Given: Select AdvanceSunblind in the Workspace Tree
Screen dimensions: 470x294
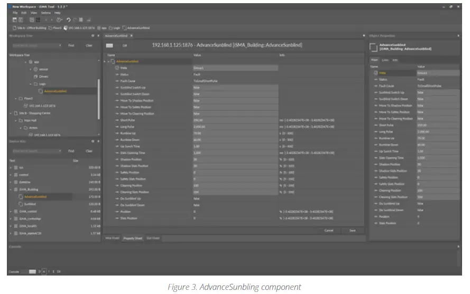Looking at the screenshot, I should click(56, 91).
